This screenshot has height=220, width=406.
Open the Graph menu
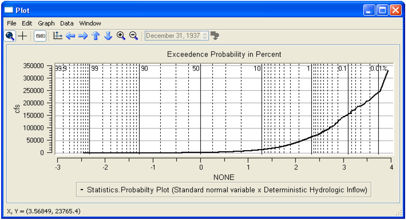pos(46,23)
